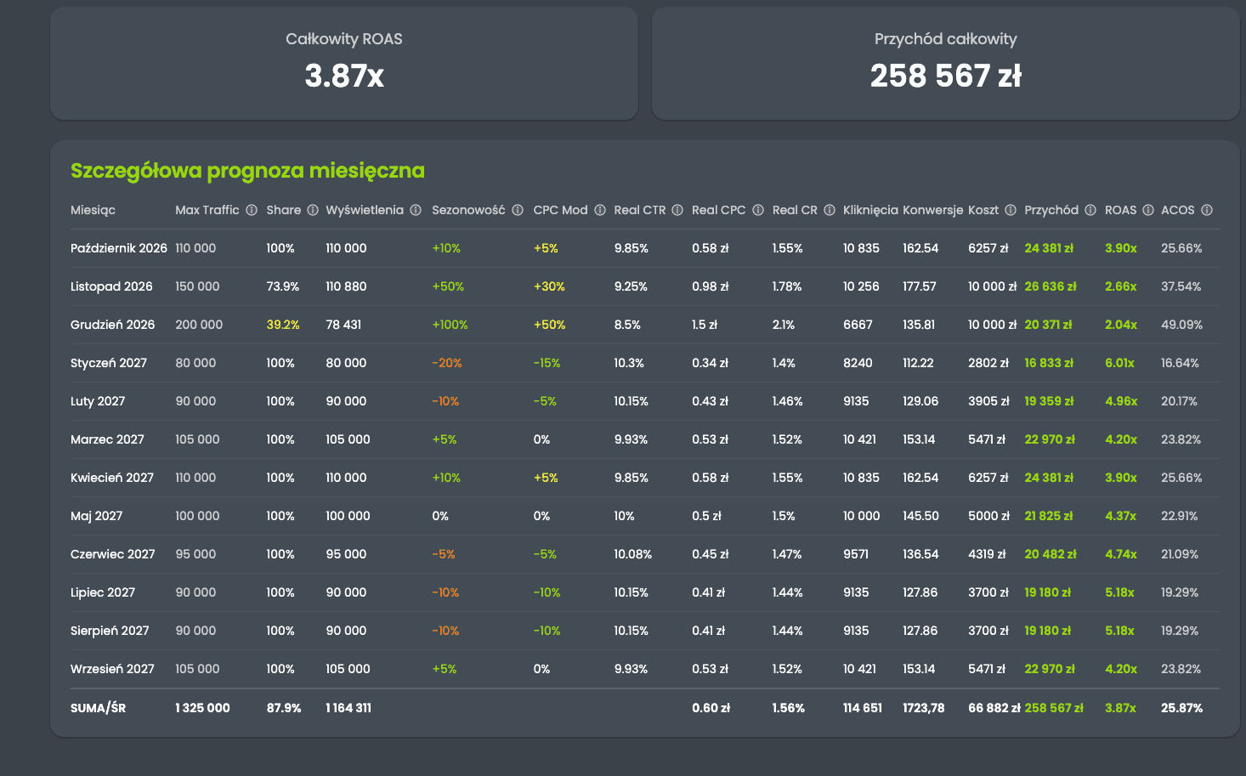Select the Maj 2027 row label
The image size is (1246, 776).
97,516
